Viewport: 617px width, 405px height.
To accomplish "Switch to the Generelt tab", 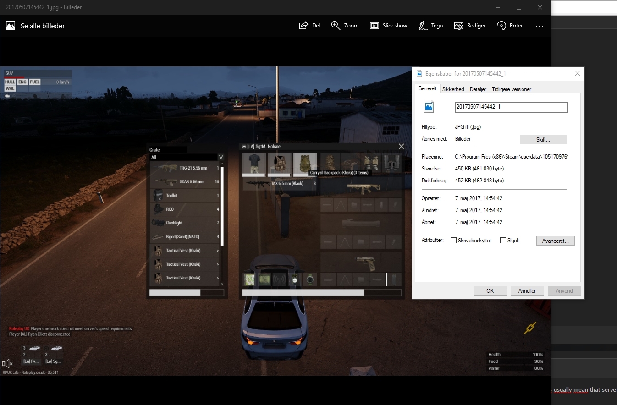I will point(428,89).
